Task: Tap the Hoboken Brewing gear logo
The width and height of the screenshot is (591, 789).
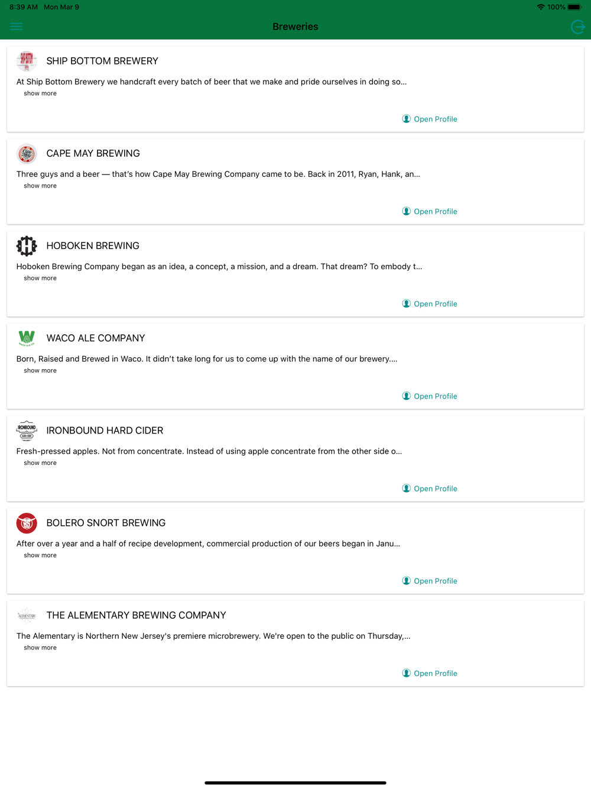Action: [x=27, y=246]
